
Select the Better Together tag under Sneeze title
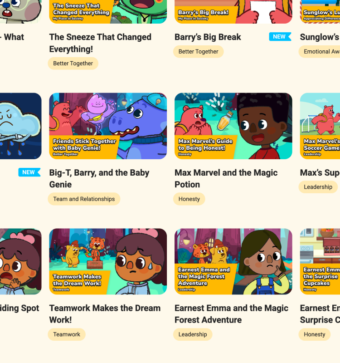pyautogui.click(x=73, y=64)
